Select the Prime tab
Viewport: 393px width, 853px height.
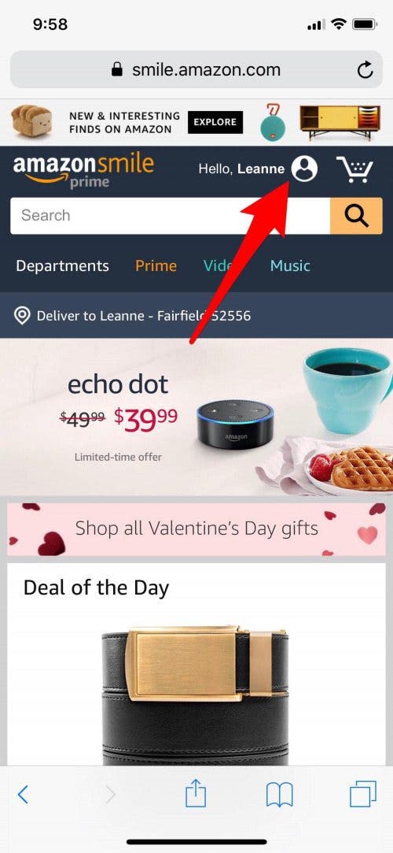tap(156, 266)
